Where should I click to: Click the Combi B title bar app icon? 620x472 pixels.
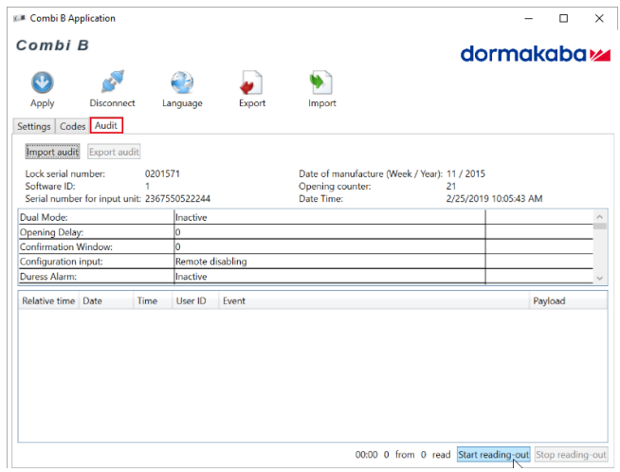click(19, 18)
